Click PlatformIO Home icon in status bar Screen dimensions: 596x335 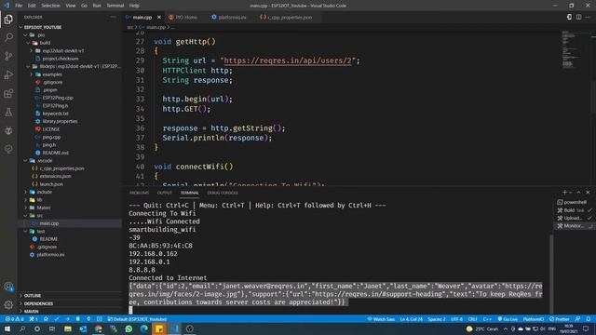pos(46,319)
